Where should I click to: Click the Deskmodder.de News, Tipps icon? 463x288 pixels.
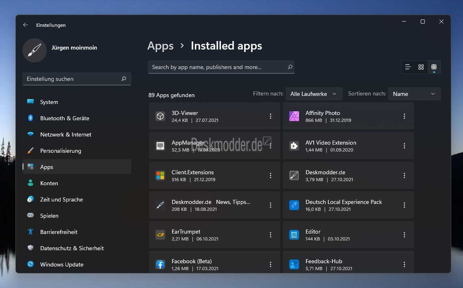click(160, 205)
